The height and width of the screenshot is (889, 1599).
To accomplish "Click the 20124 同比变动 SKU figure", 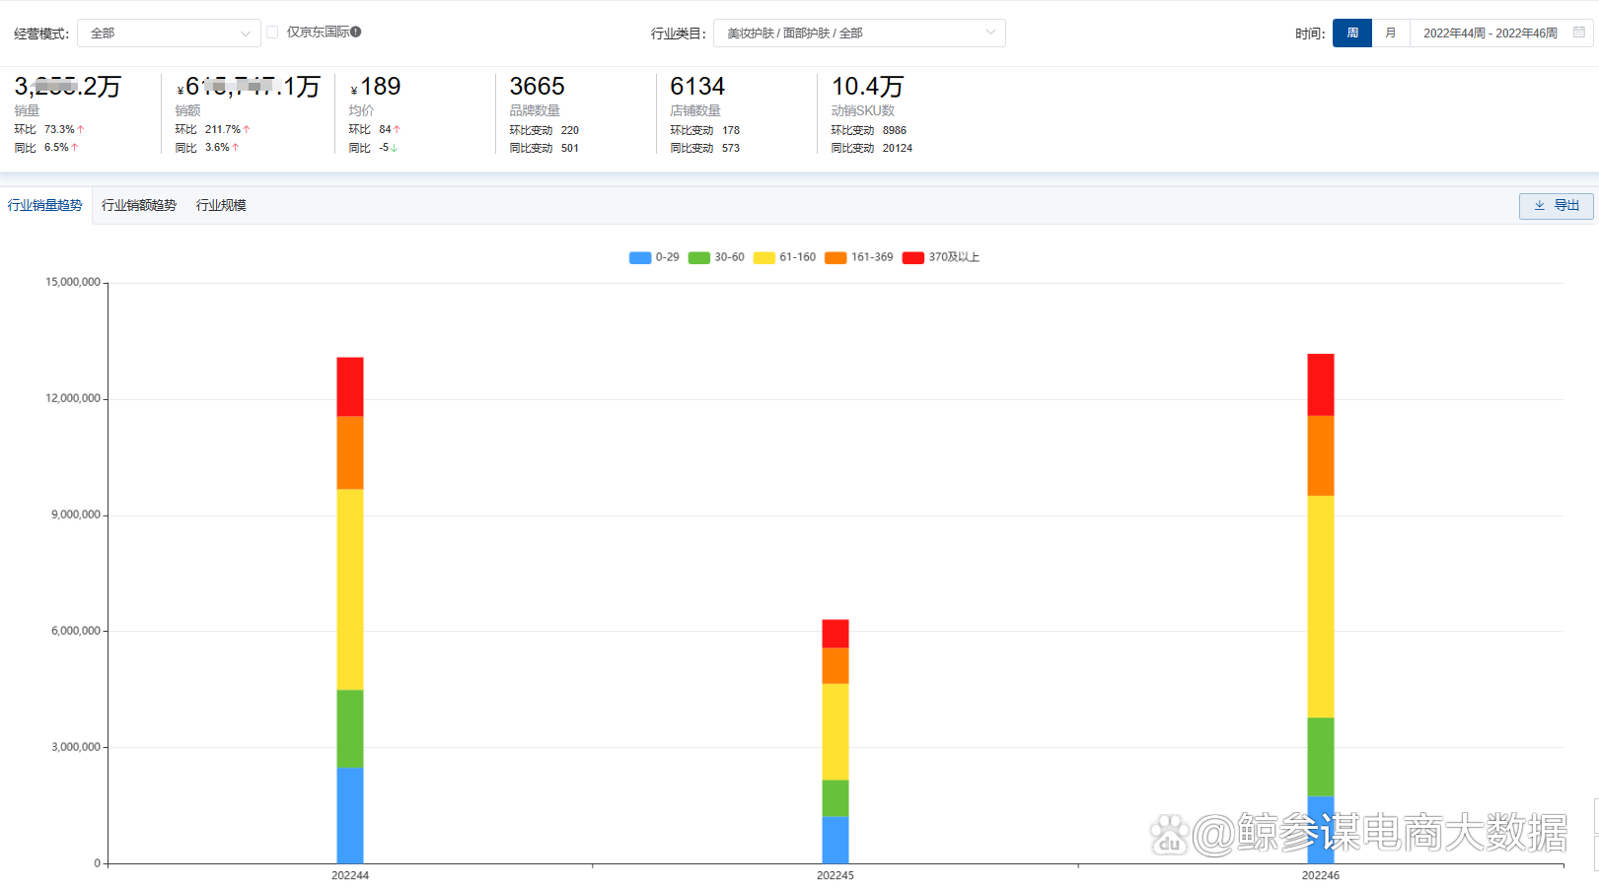I will point(898,148).
